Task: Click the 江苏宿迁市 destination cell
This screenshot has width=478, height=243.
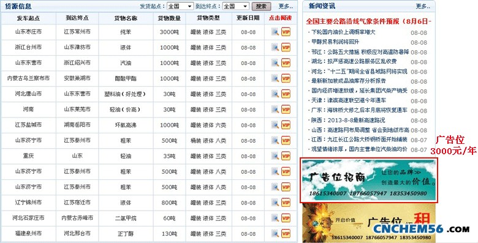Action: coord(77,203)
